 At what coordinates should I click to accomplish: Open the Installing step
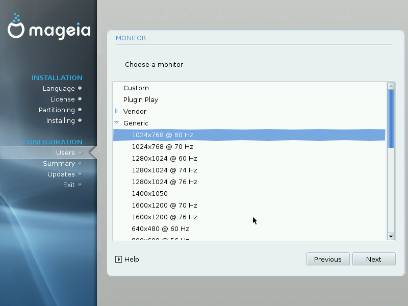[x=61, y=120]
